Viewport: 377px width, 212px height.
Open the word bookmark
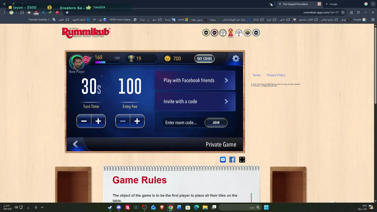(183, 20)
